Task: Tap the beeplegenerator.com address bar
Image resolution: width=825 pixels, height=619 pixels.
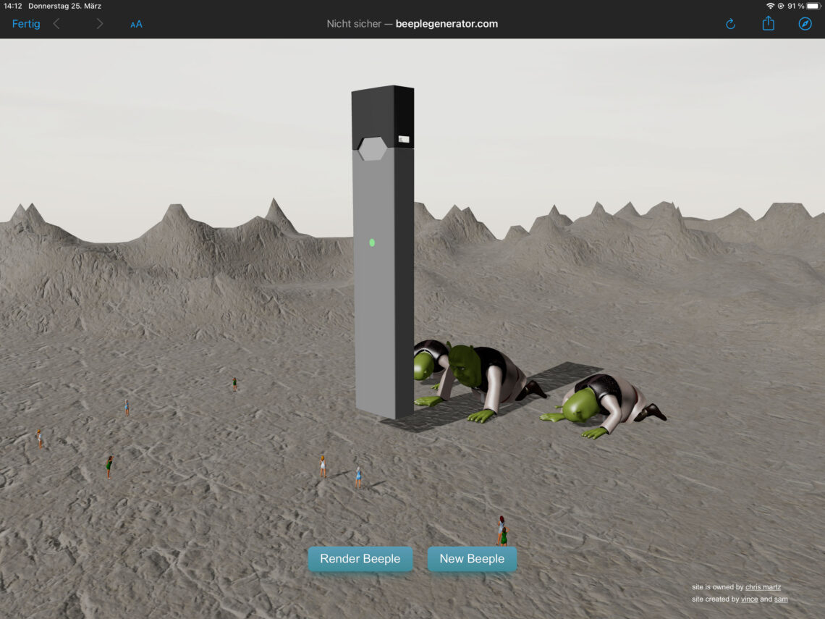Action: [412, 24]
